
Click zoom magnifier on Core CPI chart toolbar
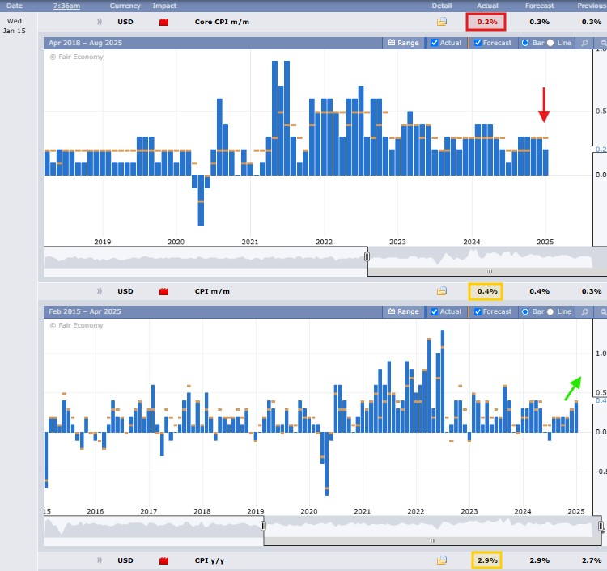pyautogui.click(x=584, y=43)
